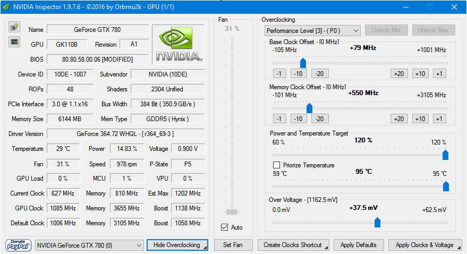Increase Memory Clock Offset by 1 MHz
467x254 pixels.
[439, 119]
